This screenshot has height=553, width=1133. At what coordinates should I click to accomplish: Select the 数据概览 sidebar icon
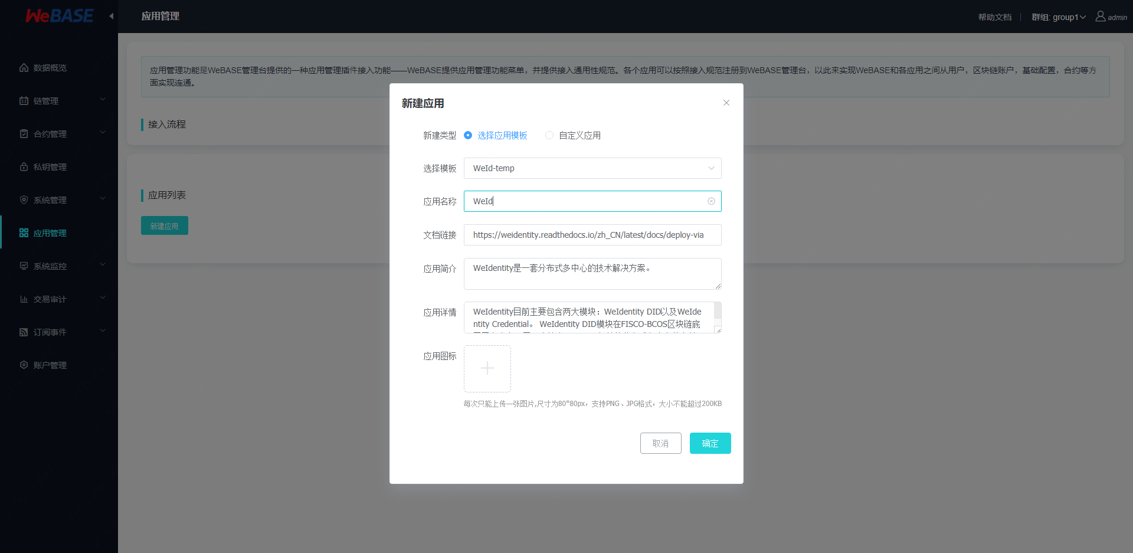[24, 67]
